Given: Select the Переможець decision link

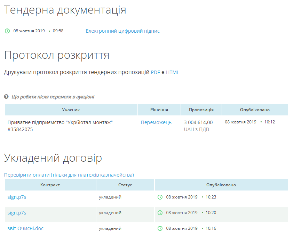Looking at the screenshot, I should [x=156, y=122].
